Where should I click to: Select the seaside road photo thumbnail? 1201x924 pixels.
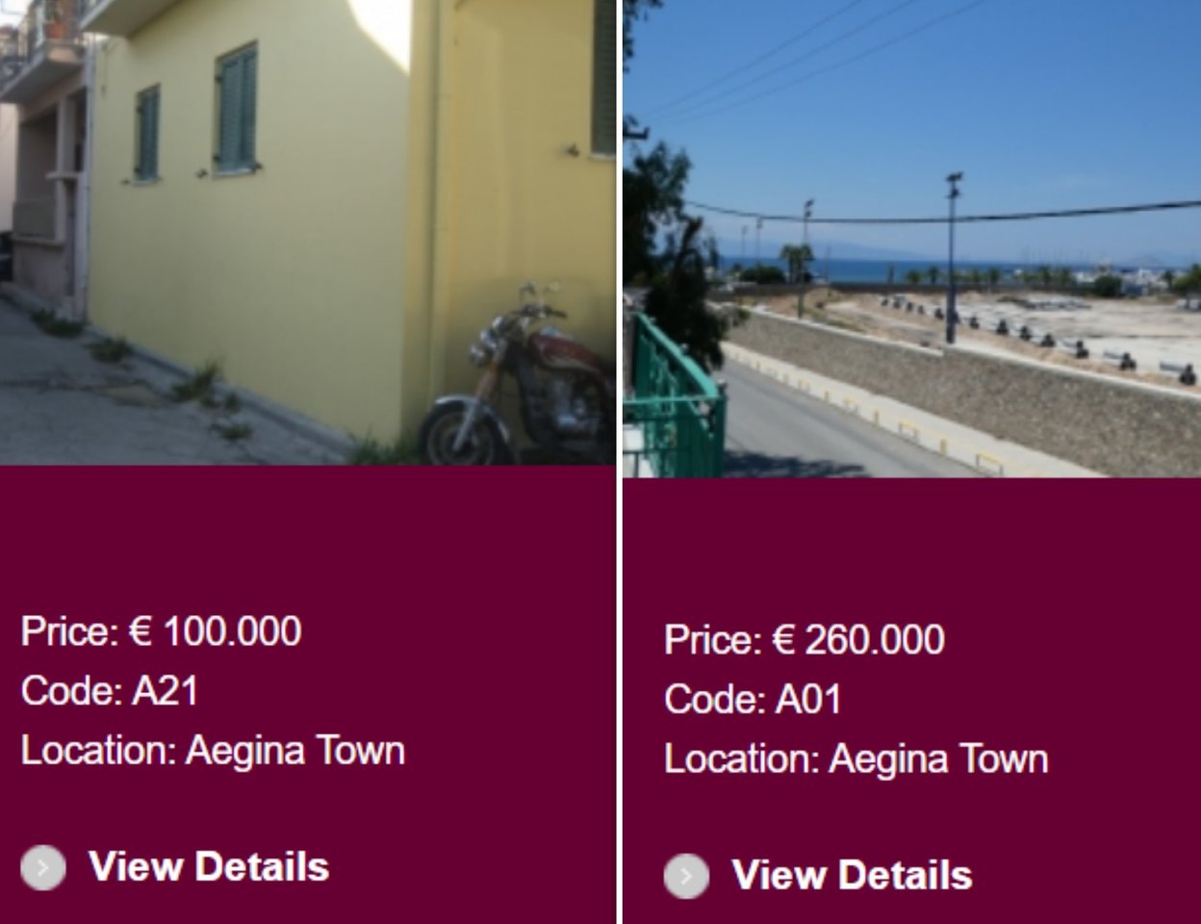(912, 238)
